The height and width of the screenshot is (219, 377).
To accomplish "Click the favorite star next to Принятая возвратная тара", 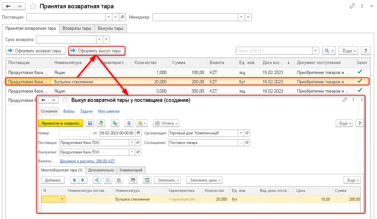I will (33, 6).
